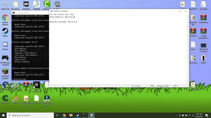
Task: Open Task View from the taskbar
Action: [x=57, y=115]
